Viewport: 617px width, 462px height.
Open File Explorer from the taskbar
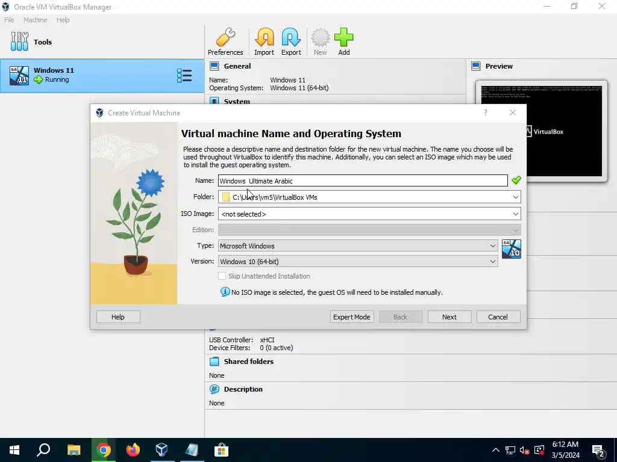(74, 450)
